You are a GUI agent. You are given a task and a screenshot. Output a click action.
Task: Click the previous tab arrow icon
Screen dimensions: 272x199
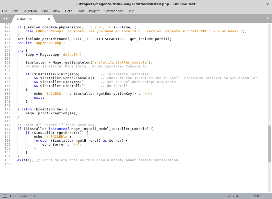pos(3,19)
